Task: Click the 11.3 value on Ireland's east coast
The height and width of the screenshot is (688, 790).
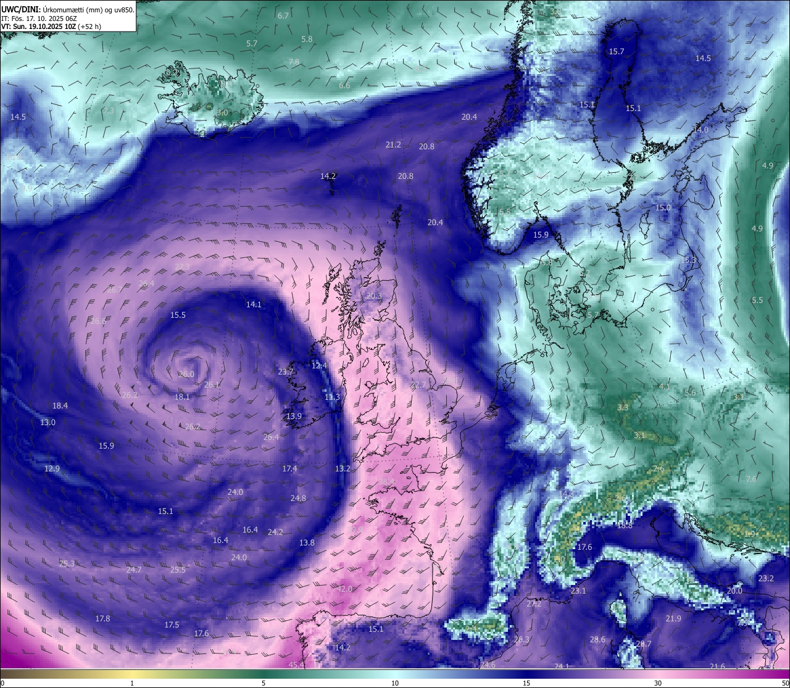Action: click(x=332, y=397)
